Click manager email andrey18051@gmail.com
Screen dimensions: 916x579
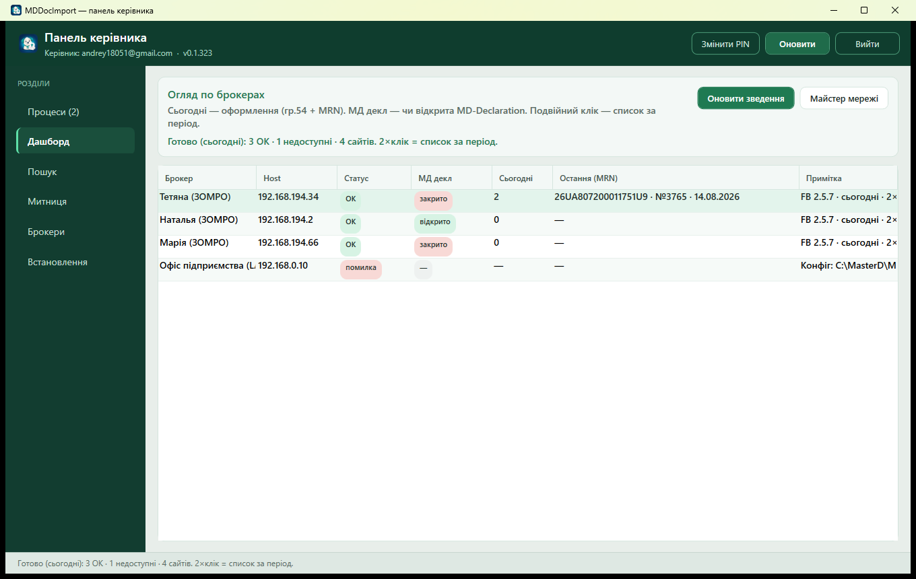127,53
